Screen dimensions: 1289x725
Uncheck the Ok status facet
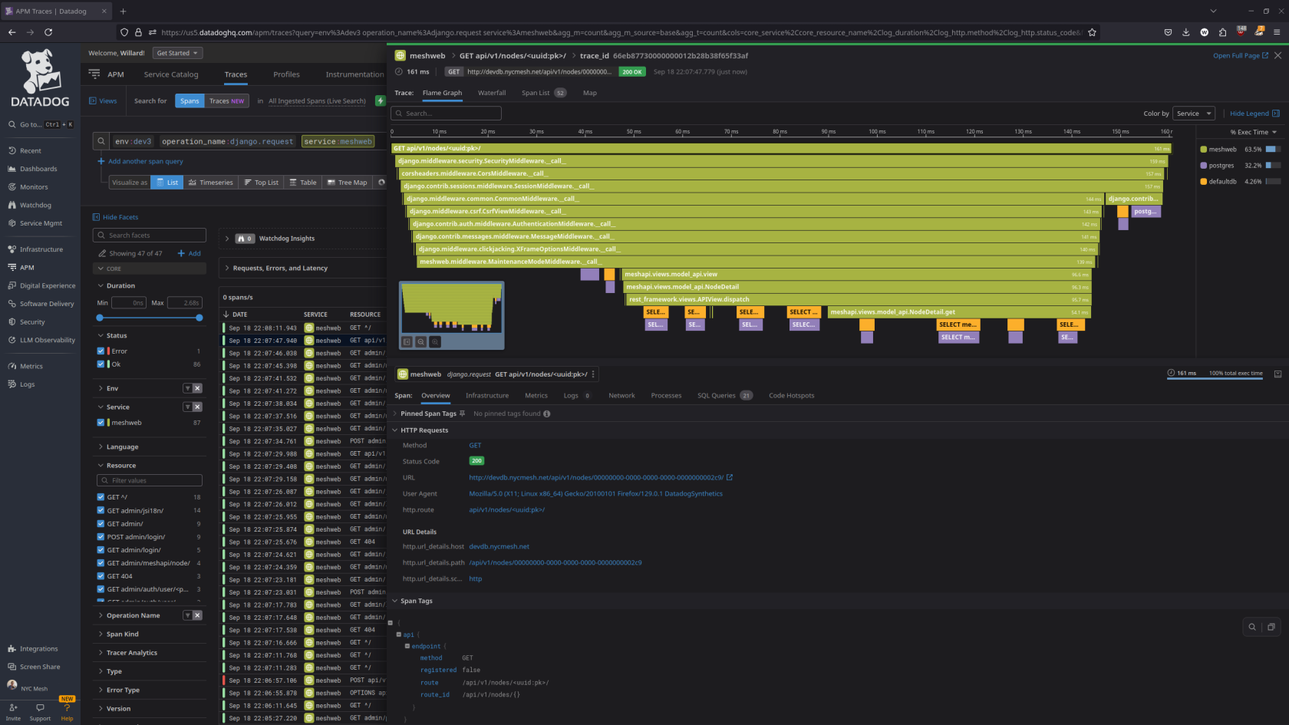coord(101,364)
